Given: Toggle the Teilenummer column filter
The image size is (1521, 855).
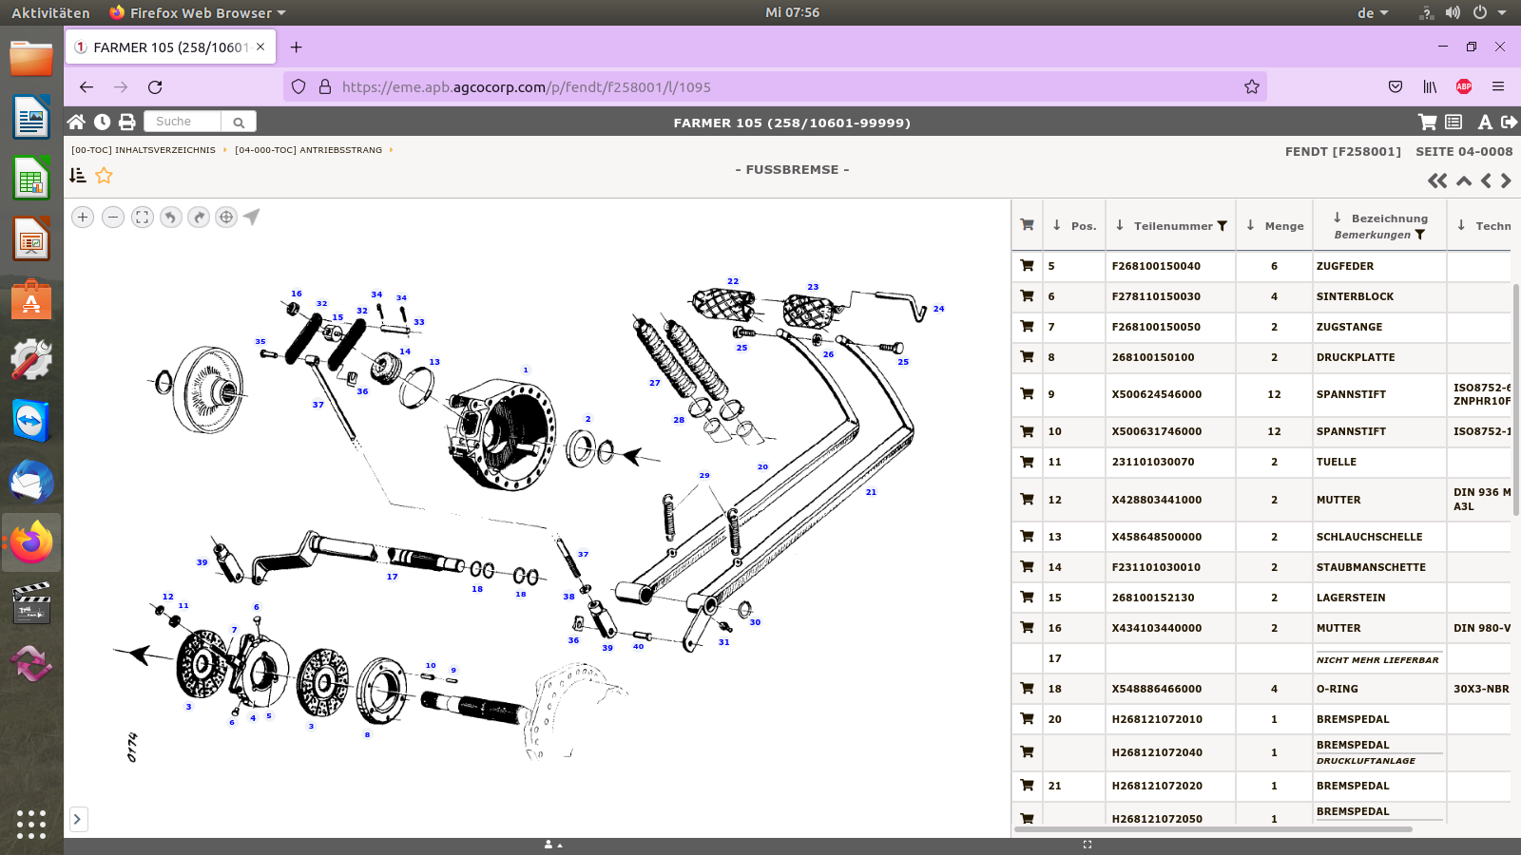Looking at the screenshot, I should [1223, 226].
